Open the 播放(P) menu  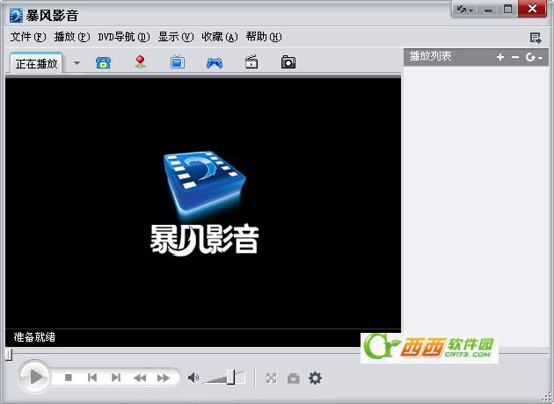point(72,37)
